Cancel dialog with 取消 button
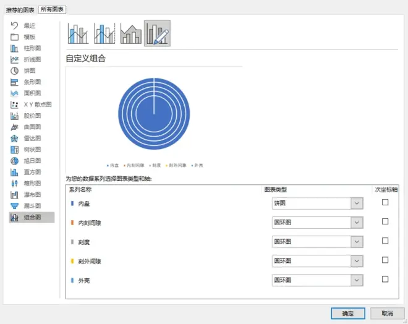 (x=387, y=313)
